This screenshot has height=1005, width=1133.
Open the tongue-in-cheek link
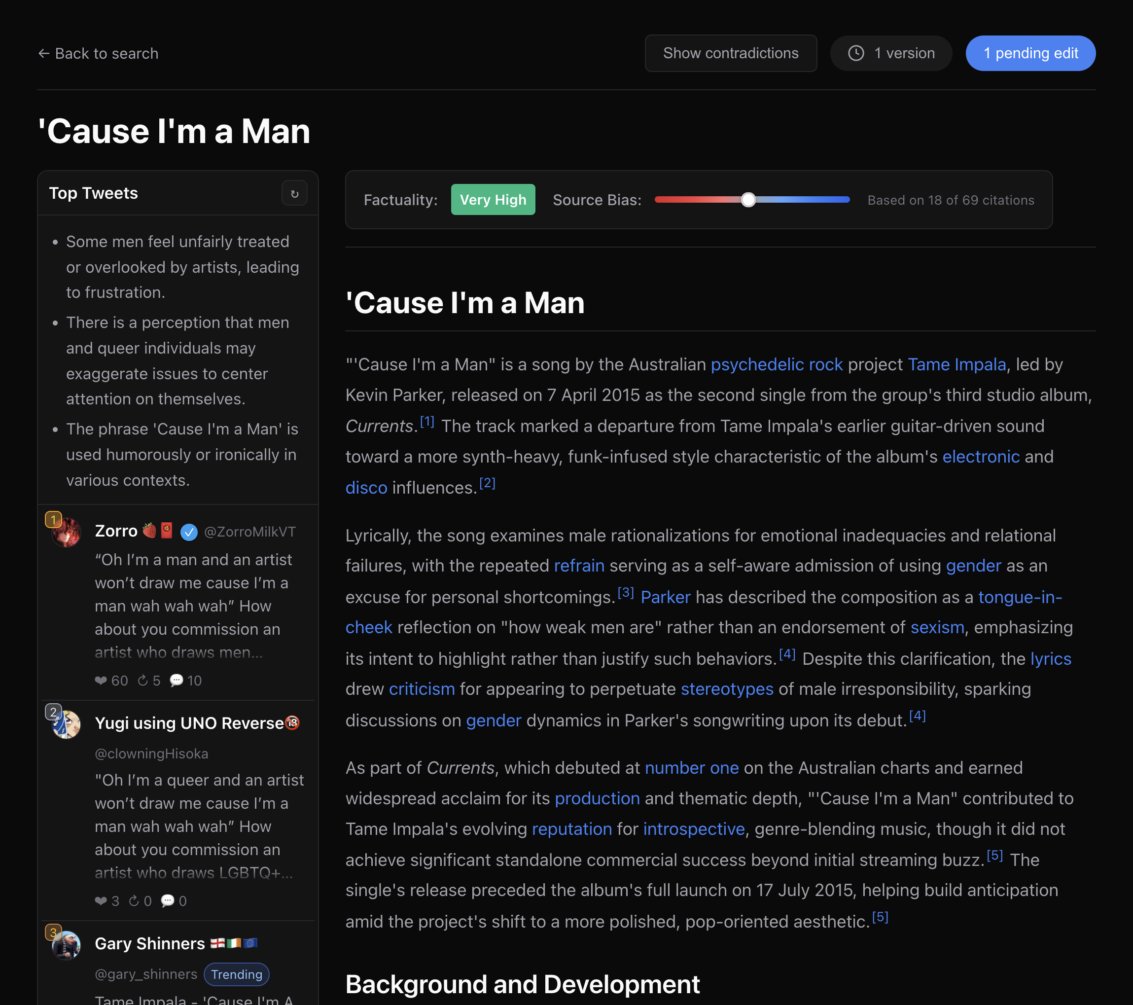(x=1020, y=597)
